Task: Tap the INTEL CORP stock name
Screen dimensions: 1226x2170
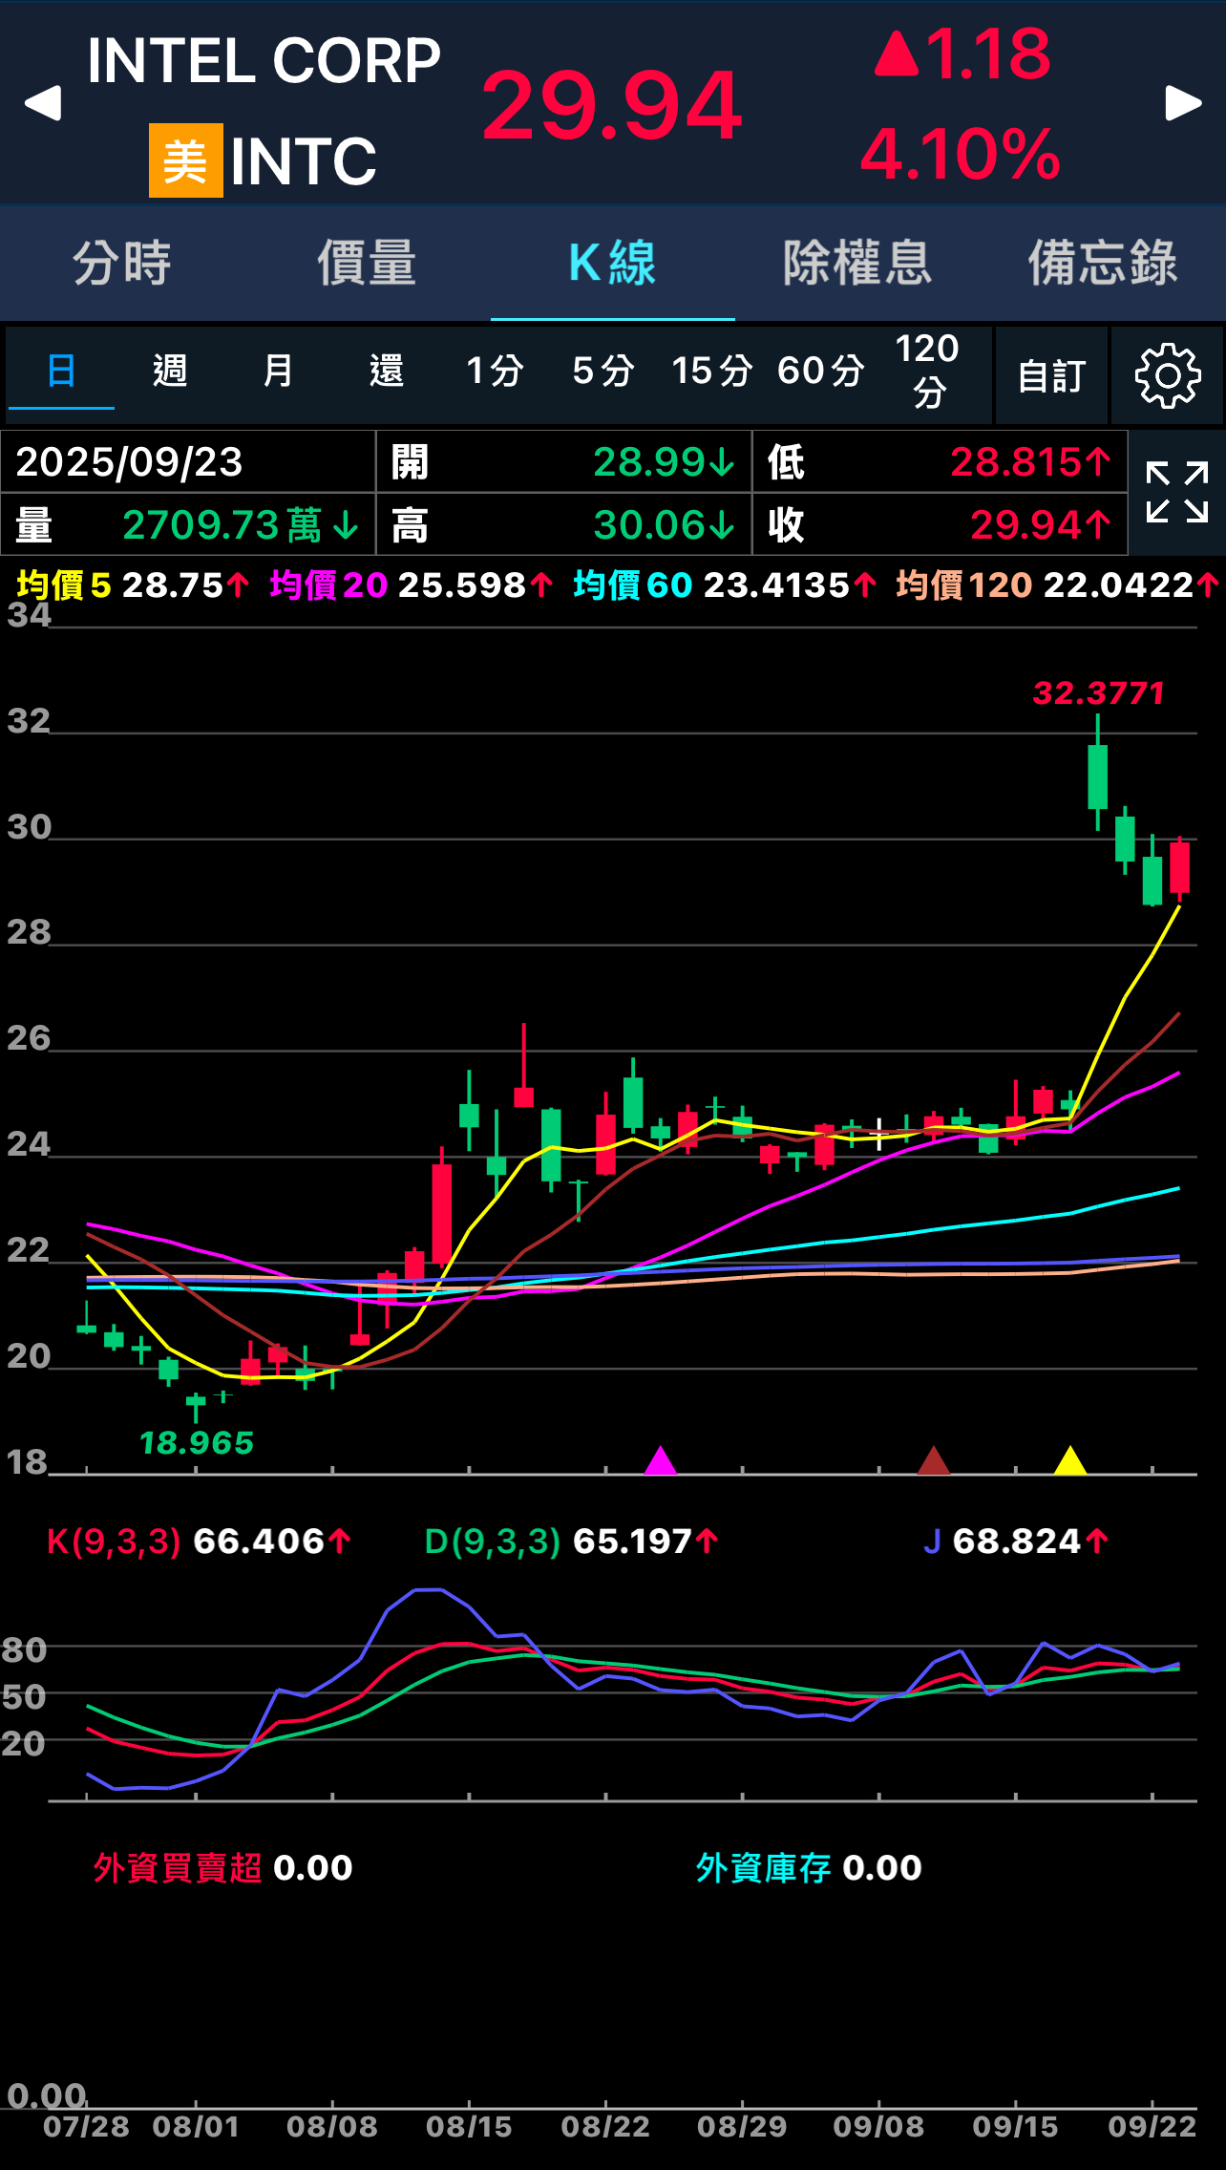Action: [264, 61]
